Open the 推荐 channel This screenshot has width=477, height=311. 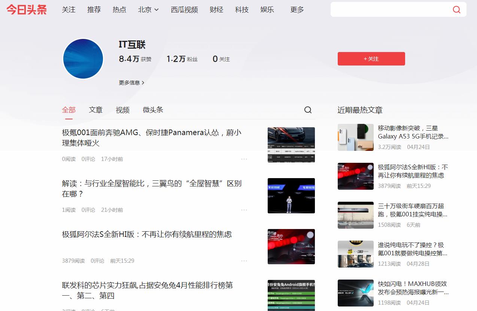[94, 10]
